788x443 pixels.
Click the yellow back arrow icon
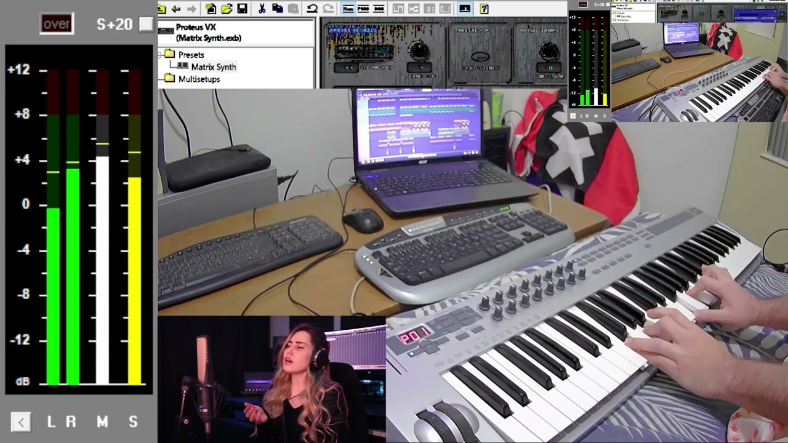176,9
